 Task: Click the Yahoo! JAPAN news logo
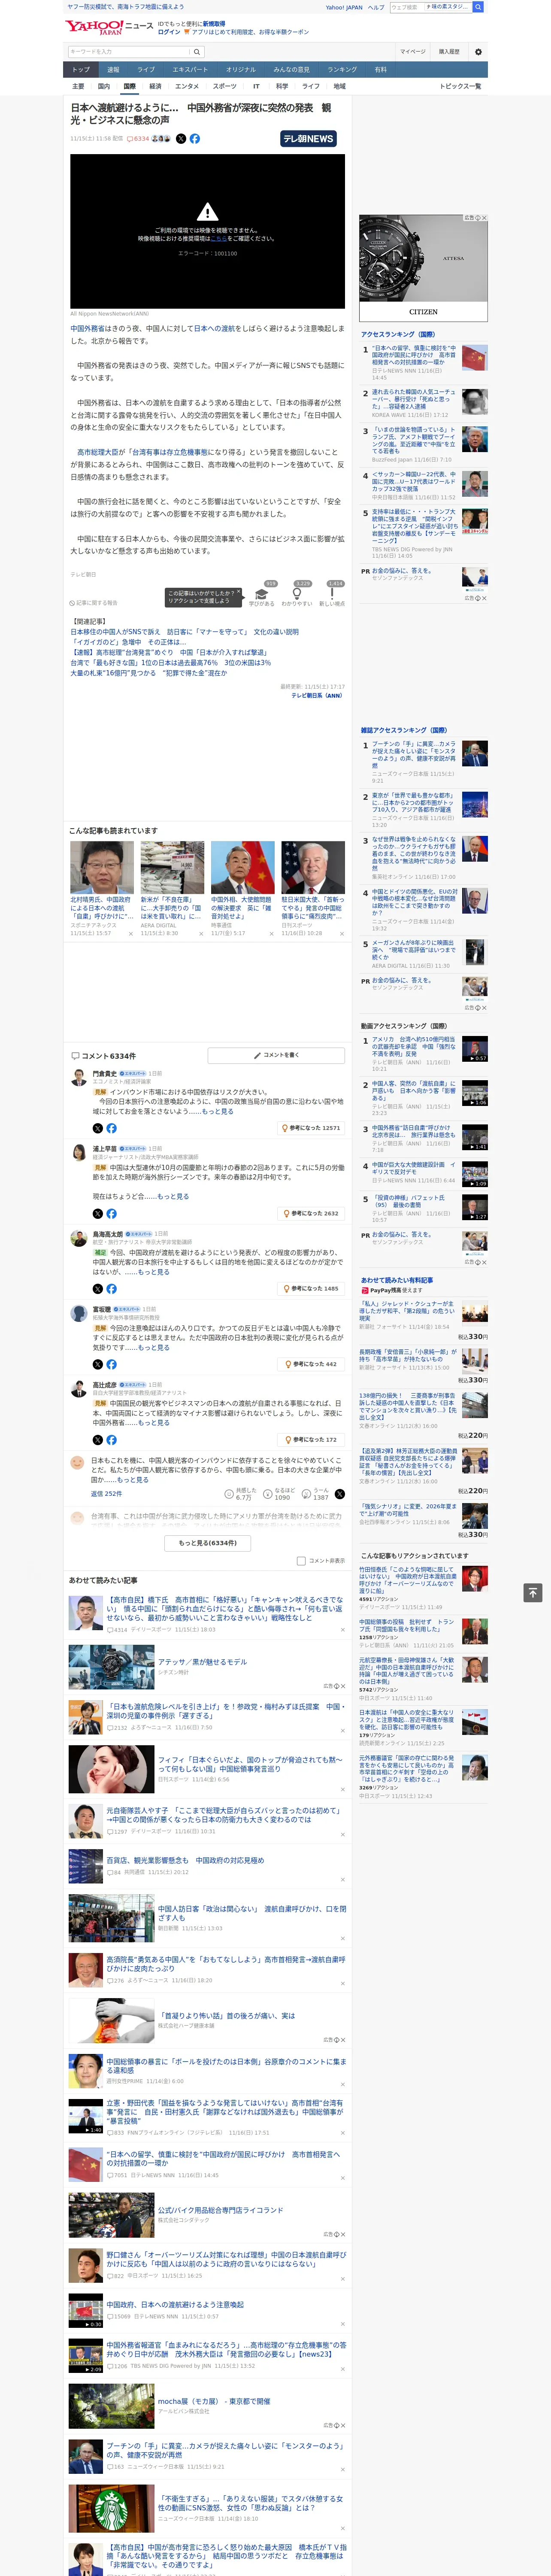pos(109,28)
